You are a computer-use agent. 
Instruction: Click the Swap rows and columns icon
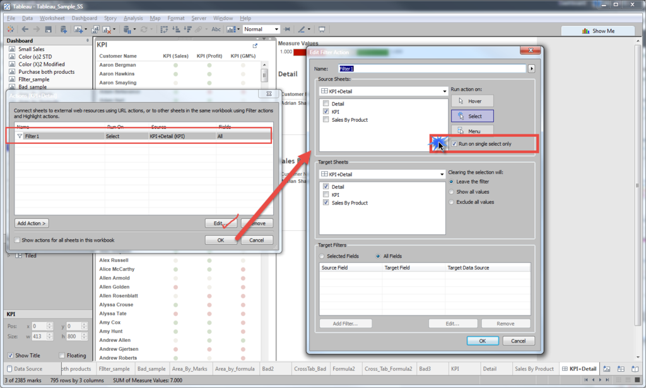coord(164,29)
